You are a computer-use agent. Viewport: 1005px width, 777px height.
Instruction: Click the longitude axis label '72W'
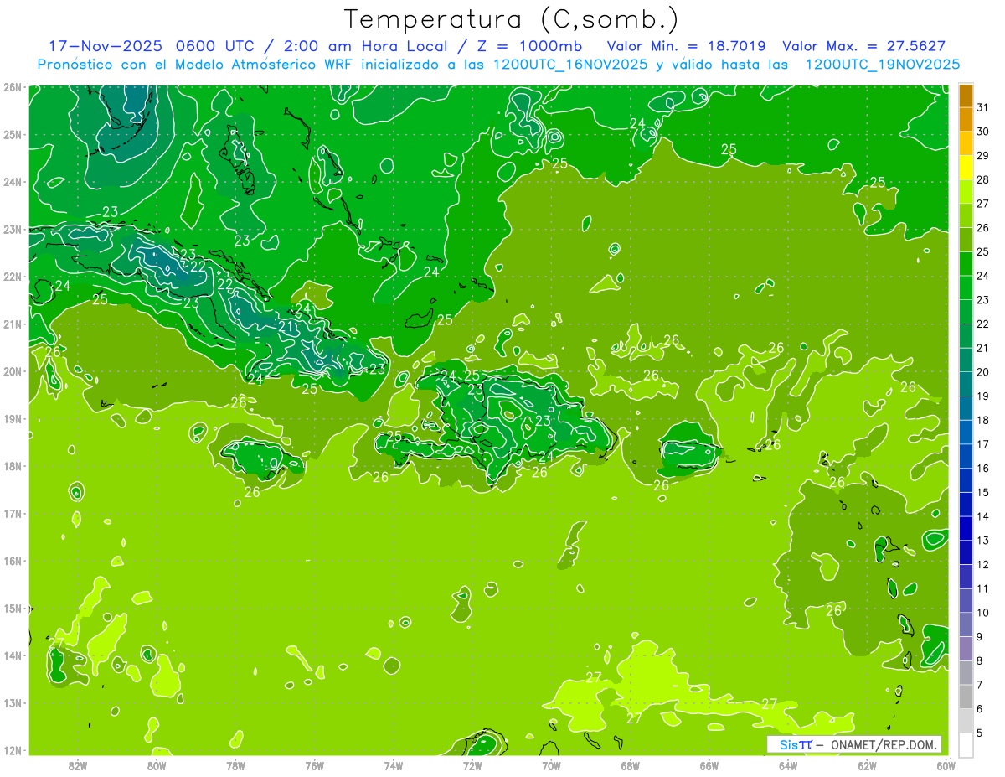pyautogui.click(x=472, y=765)
